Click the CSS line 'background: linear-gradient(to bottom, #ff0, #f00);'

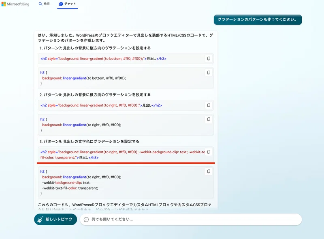(84, 78)
